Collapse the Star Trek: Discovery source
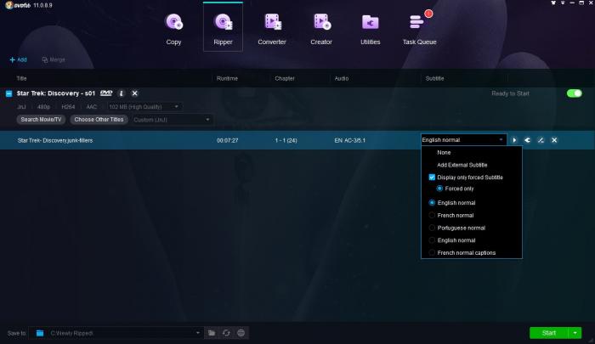This screenshot has height=344, width=595. pos(8,93)
